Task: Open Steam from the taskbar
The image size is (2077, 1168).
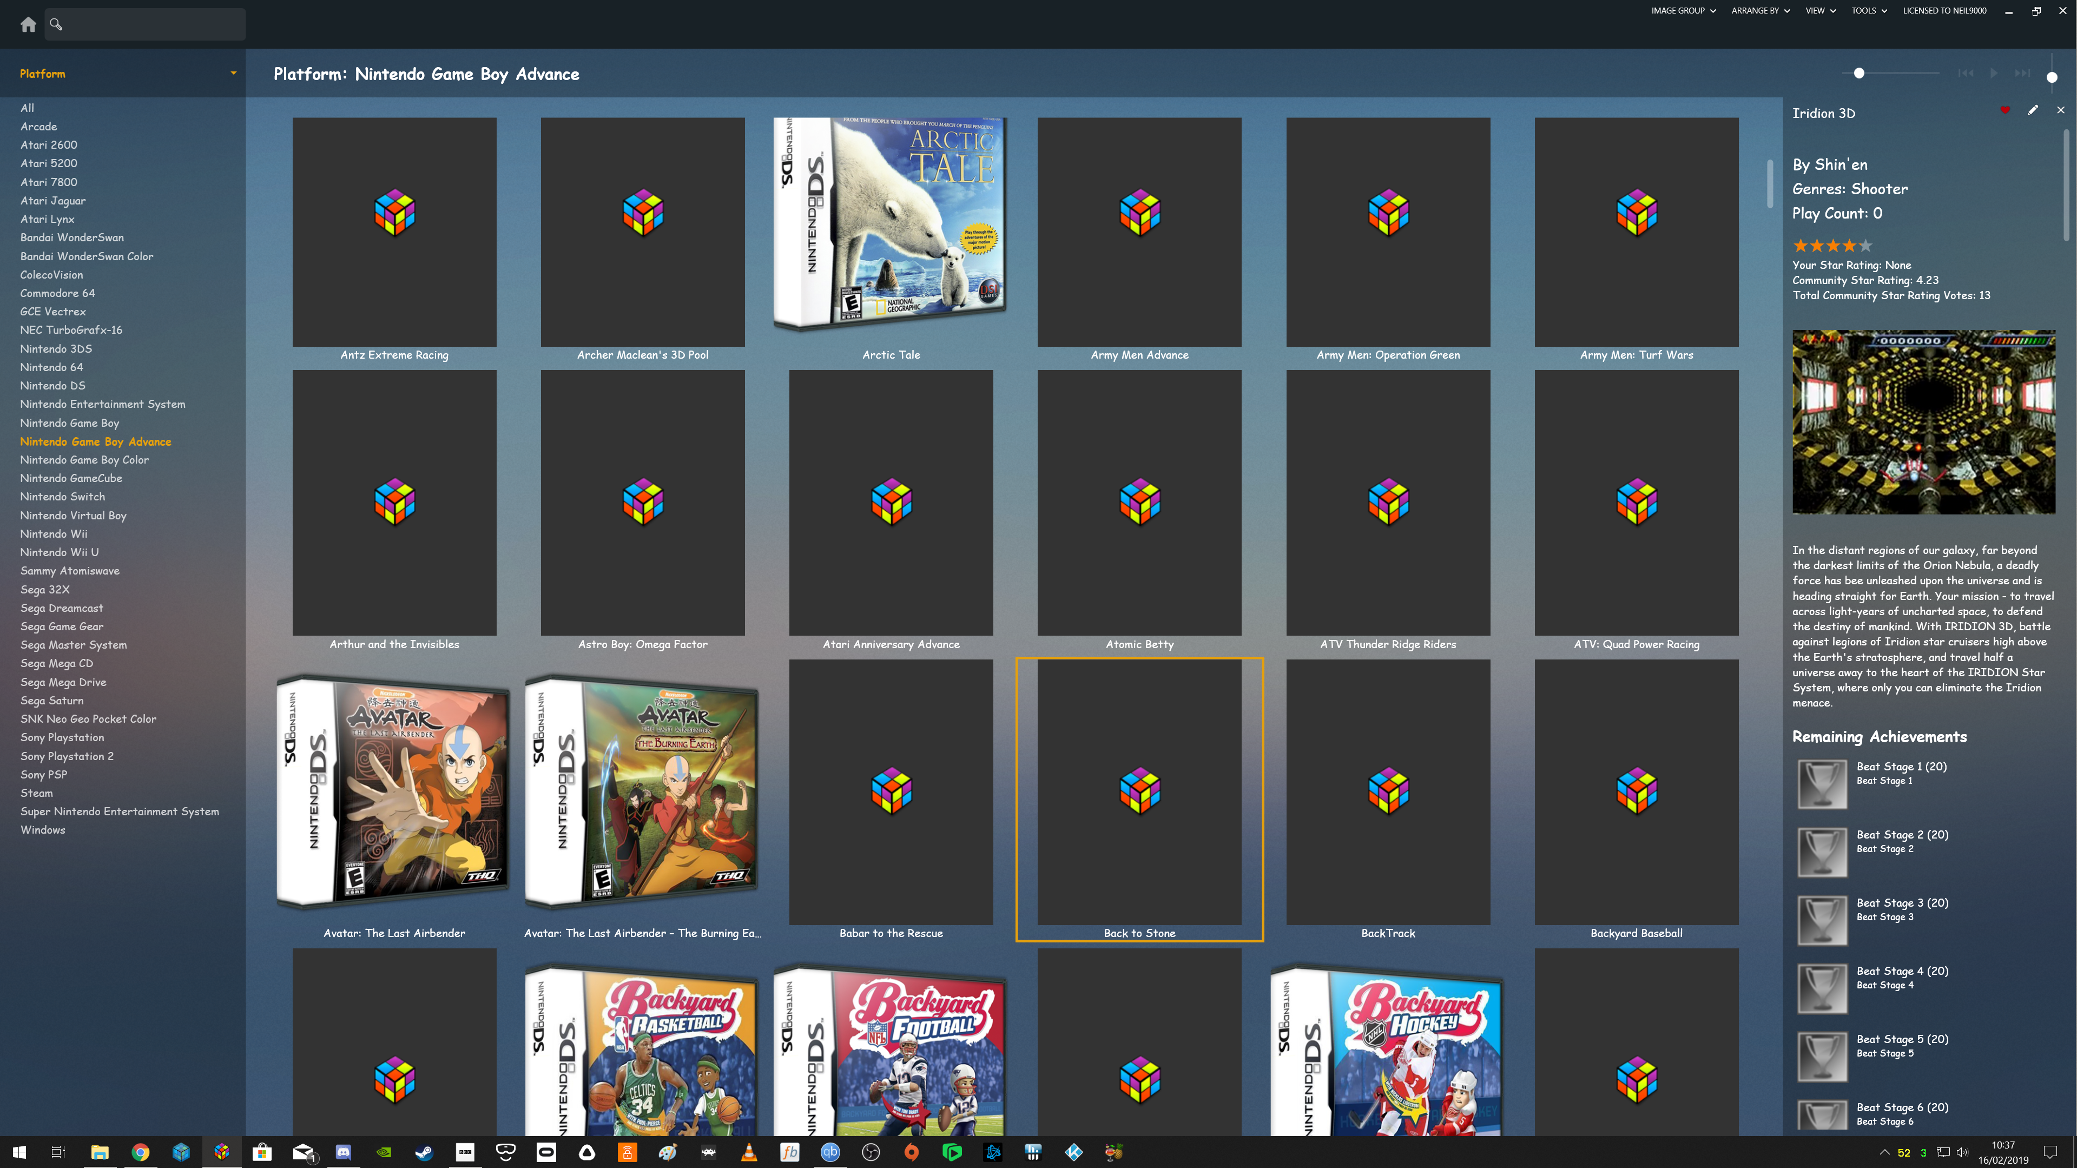Action: [x=424, y=1152]
